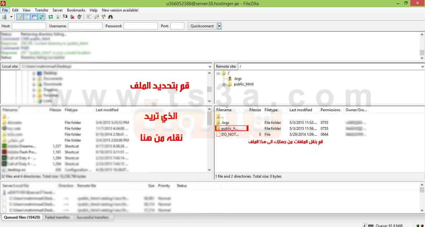The image size is (425, 227).
Task: Open the Help menu
Action: tap(93, 10)
